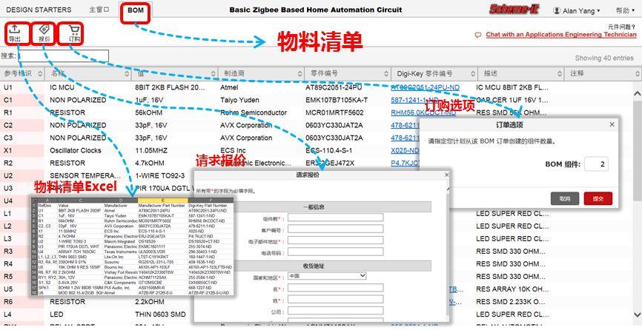Open the 587-1241-1-ND part link
Screen dimensions: 642x330
414,100
